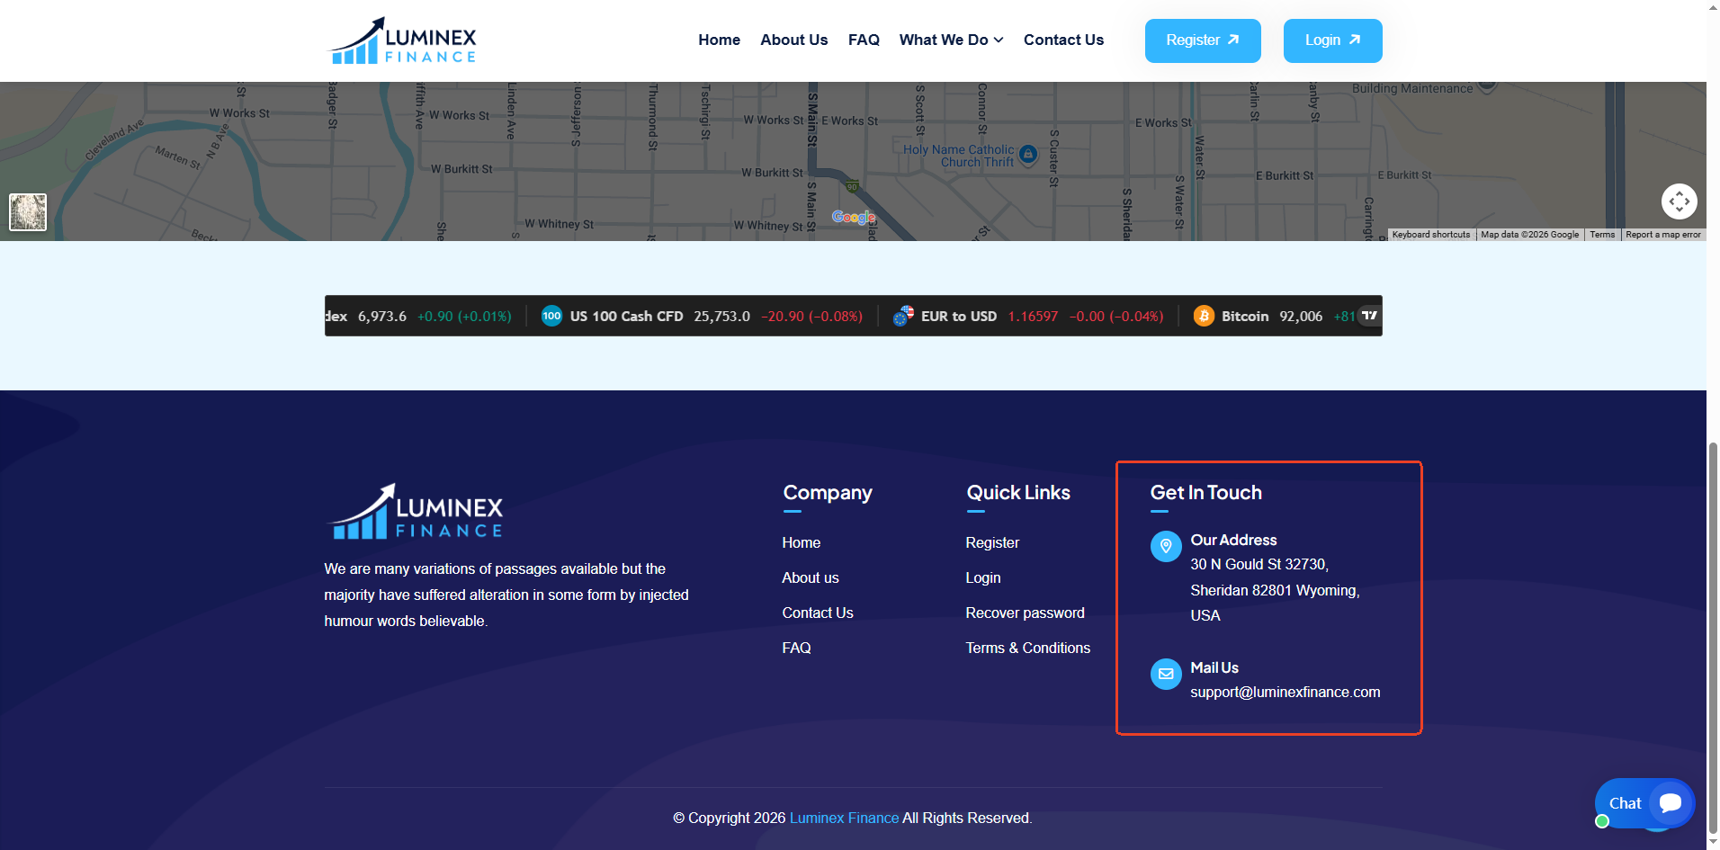This screenshot has width=1720, height=850.
Task: Click the Luminex Finance header logo
Action: click(403, 41)
